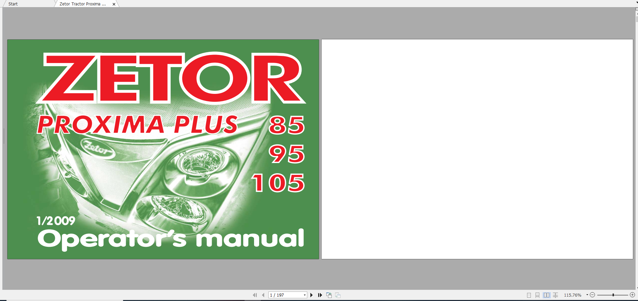This screenshot has height=301, width=638.
Task: Click the previous view icon
Action: [329, 295]
